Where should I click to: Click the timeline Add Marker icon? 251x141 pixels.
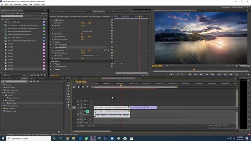[87, 87]
